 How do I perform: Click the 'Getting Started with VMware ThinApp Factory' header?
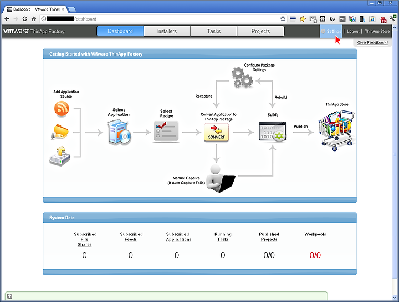click(x=199, y=54)
